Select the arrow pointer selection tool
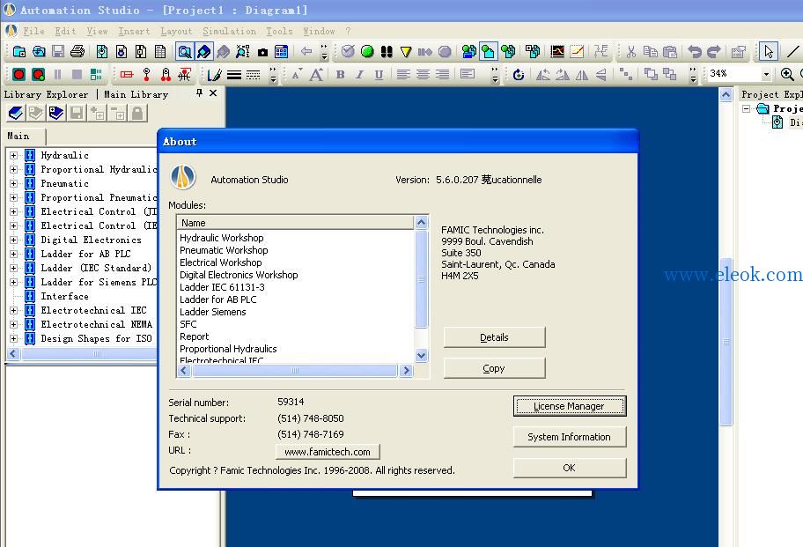 pos(768,51)
